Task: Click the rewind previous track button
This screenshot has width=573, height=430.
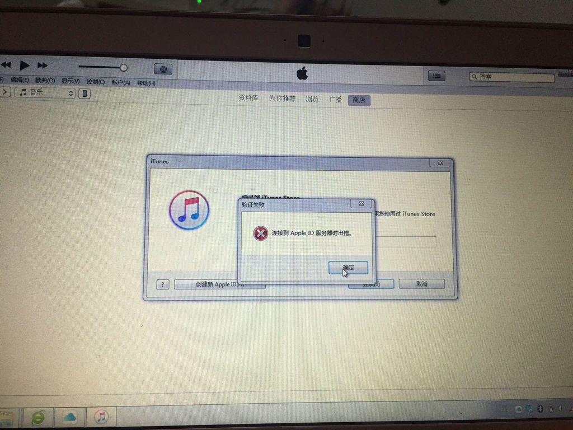Action: coord(6,65)
